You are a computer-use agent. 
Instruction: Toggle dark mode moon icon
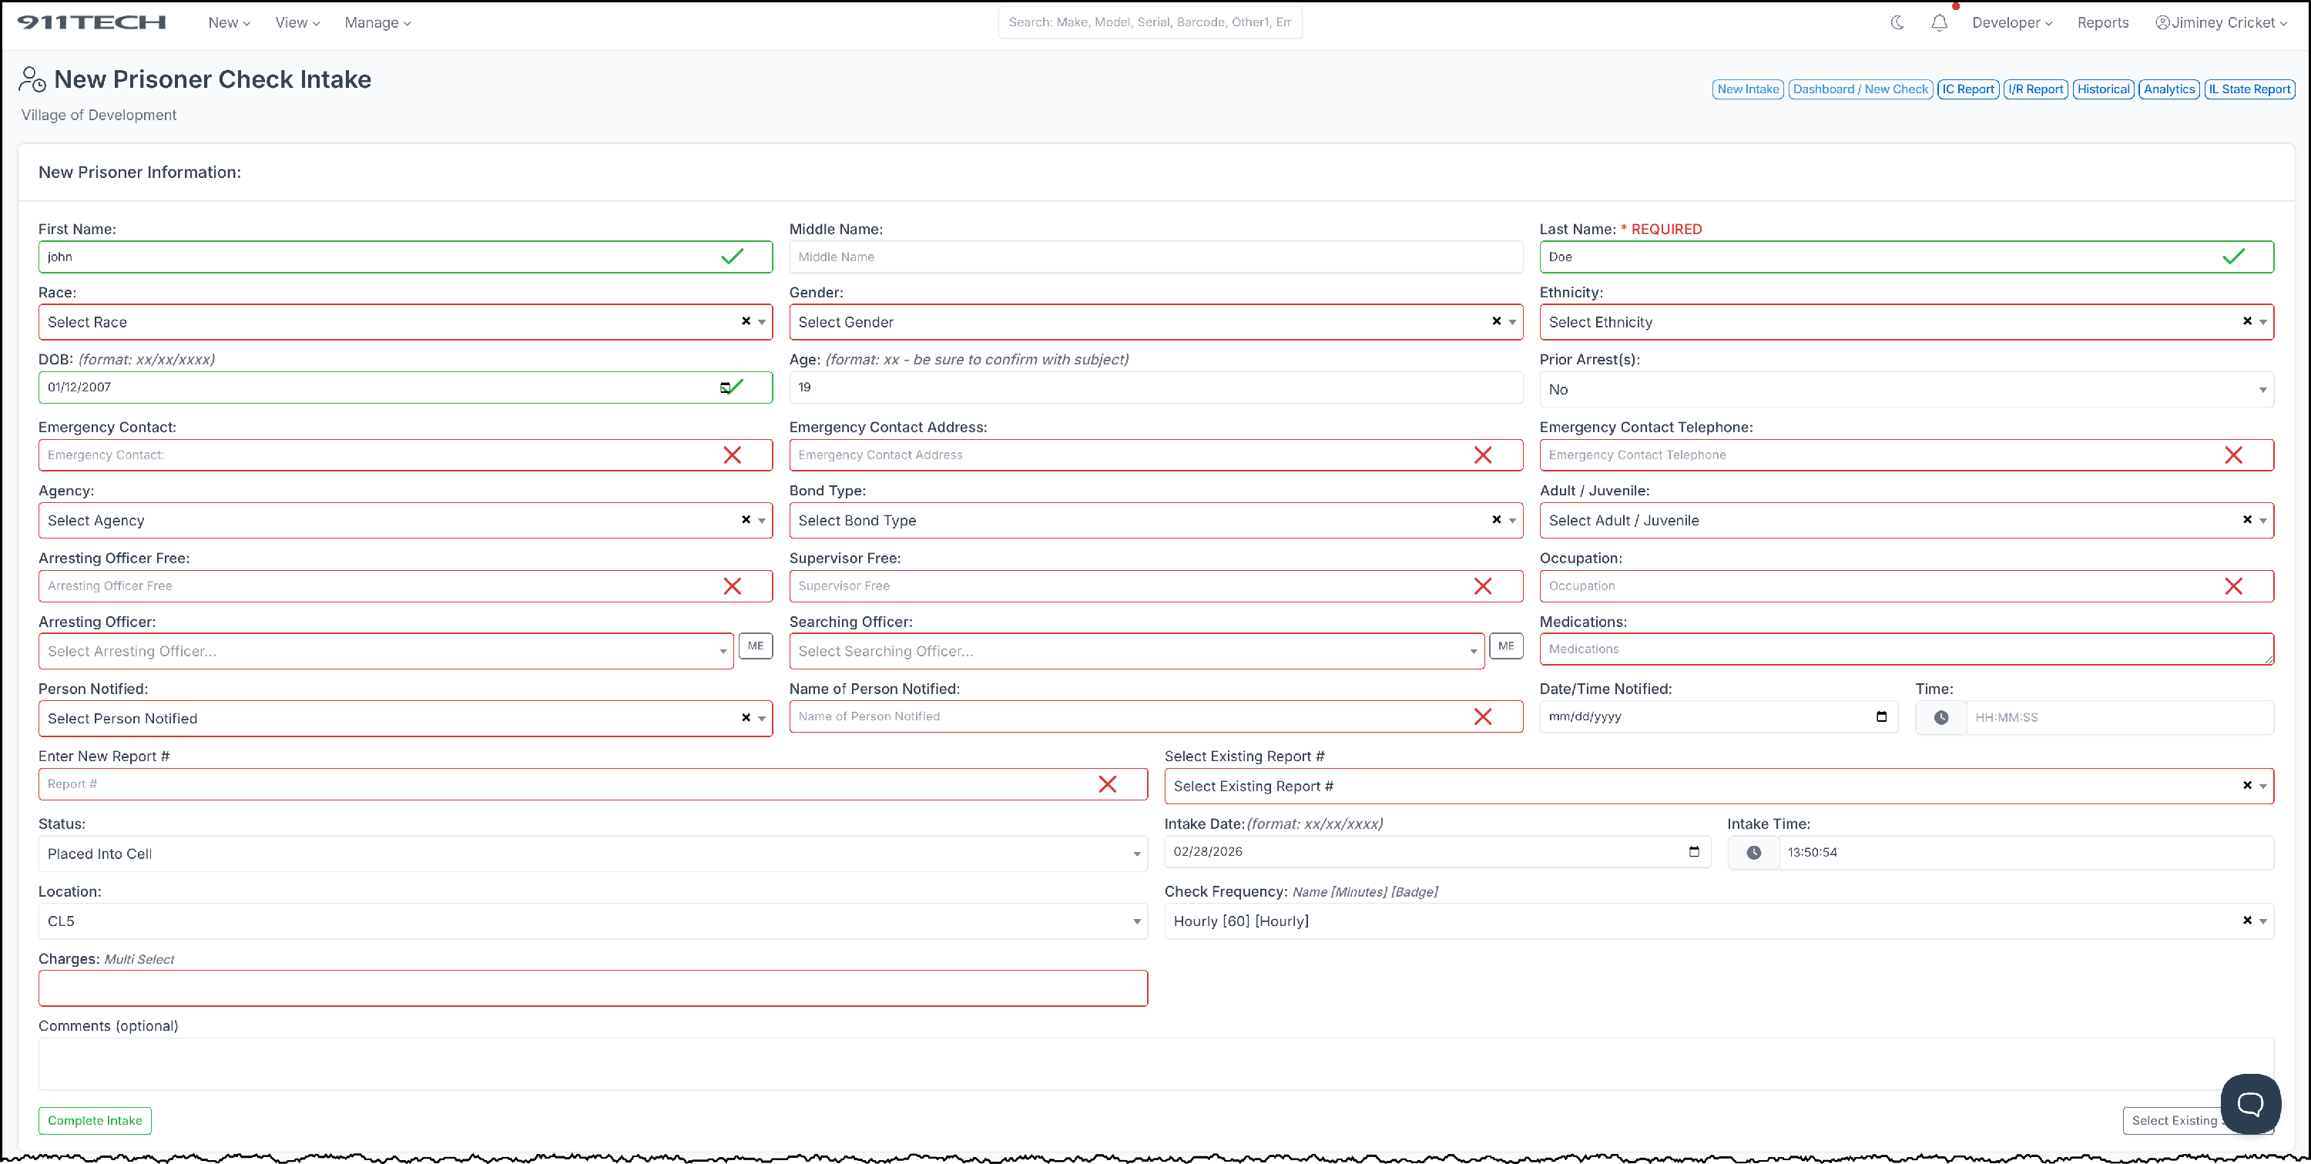coord(1897,22)
